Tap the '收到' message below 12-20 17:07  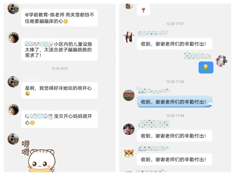tap(174, 44)
